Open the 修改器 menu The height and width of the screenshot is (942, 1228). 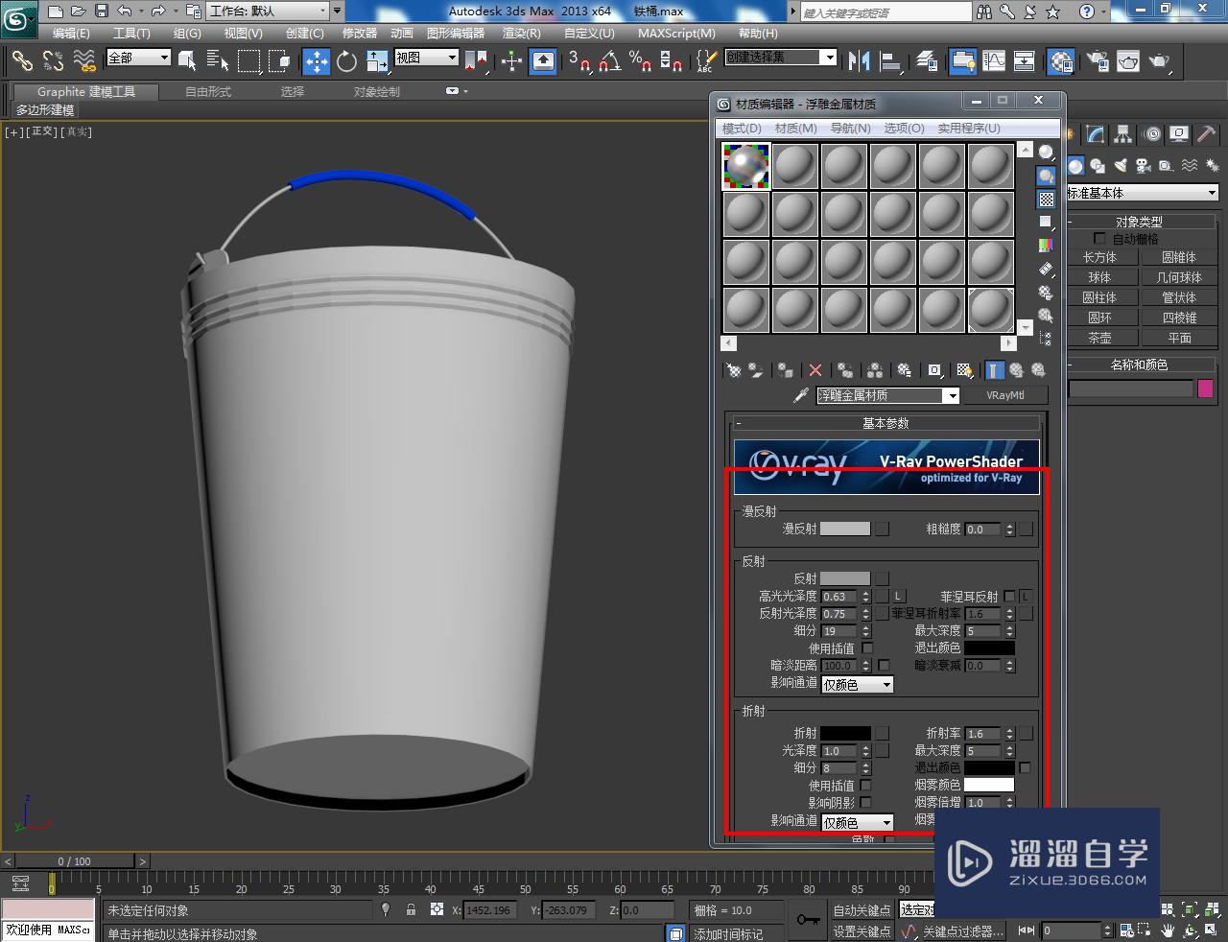click(360, 33)
